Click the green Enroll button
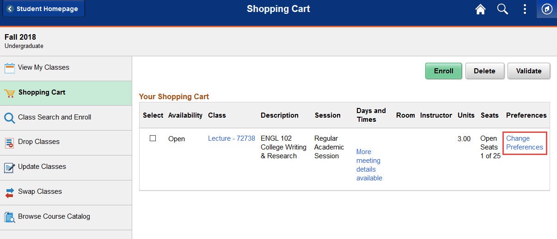The image size is (557, 239). 443,71
